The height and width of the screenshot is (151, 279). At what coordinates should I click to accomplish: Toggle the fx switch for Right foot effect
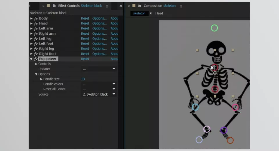tap(36, 54)
